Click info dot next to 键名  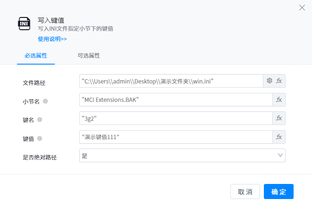point(40,120)
